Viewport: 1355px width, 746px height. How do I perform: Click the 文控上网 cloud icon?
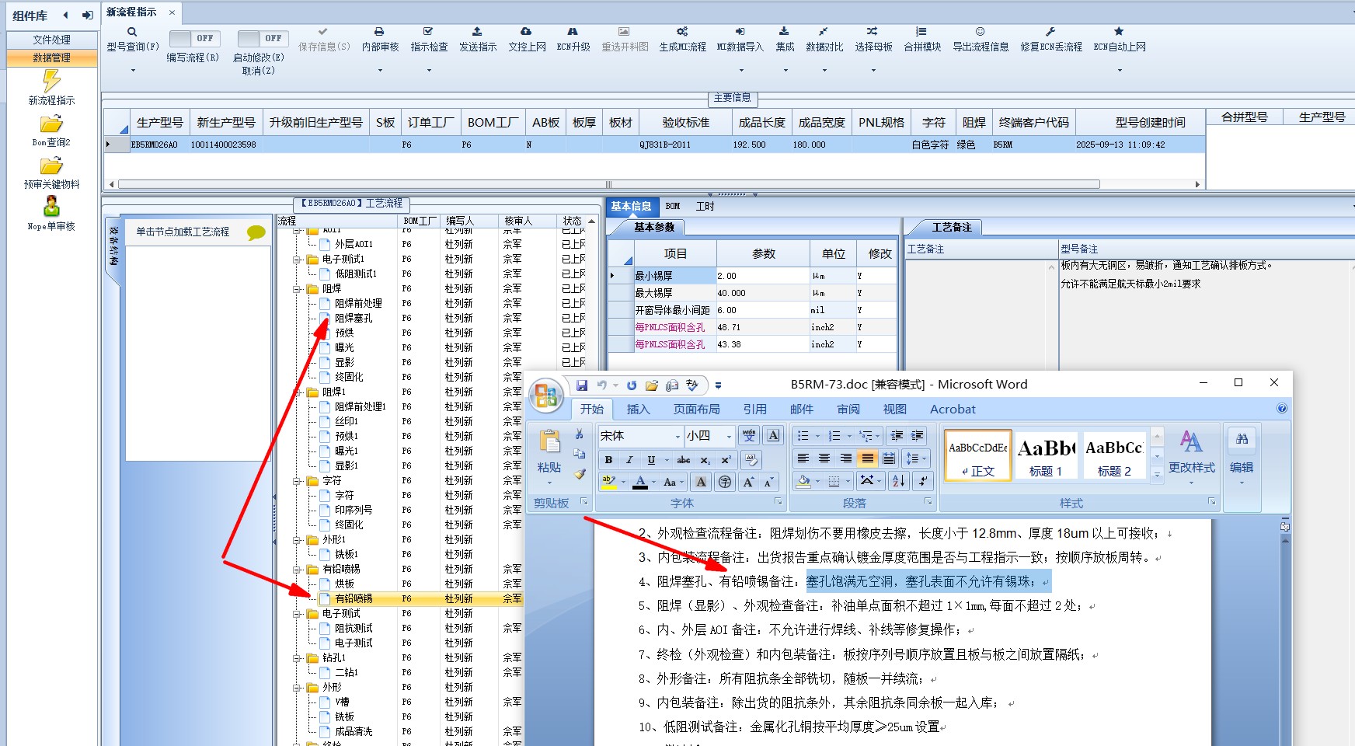pos(526,32)
